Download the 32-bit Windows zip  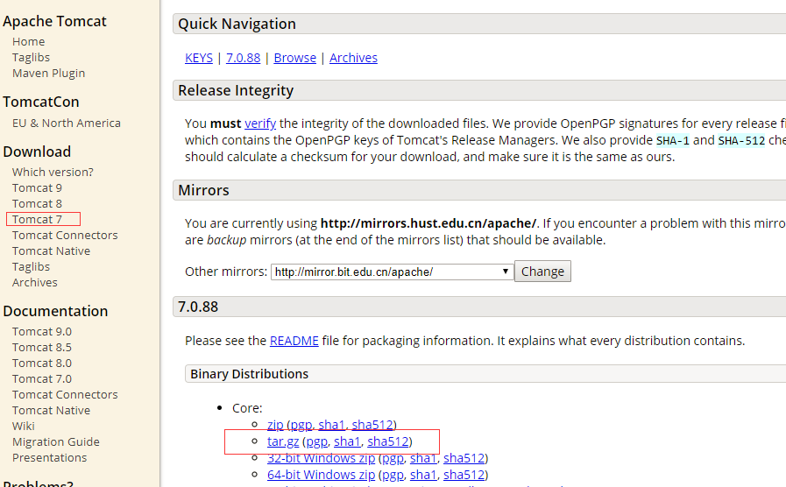pos(322,458)
